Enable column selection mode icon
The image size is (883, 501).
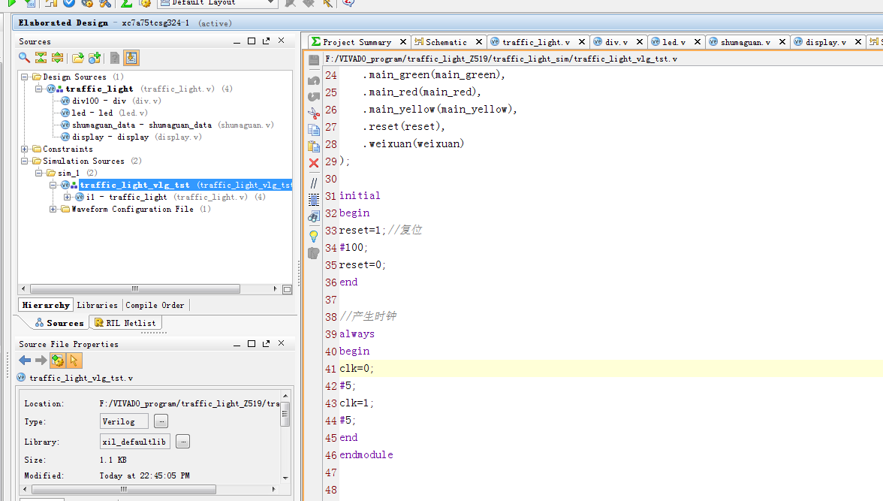pyautogui.click(x=314, y=199)
